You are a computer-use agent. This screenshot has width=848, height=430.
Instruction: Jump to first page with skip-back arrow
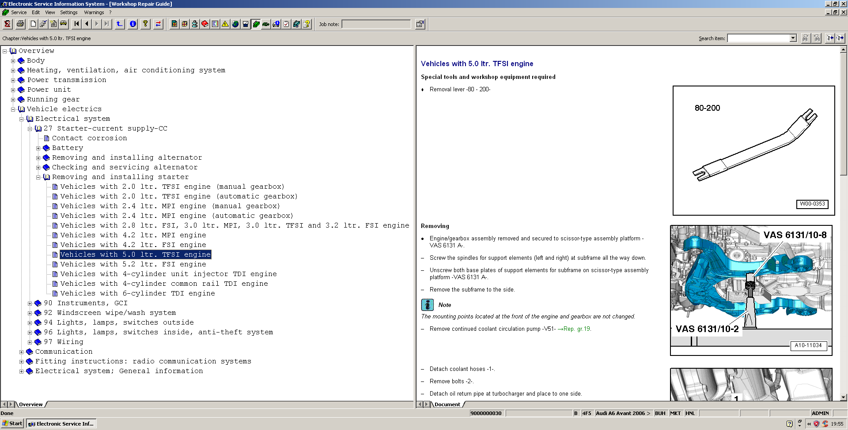(x=77, y=24)
